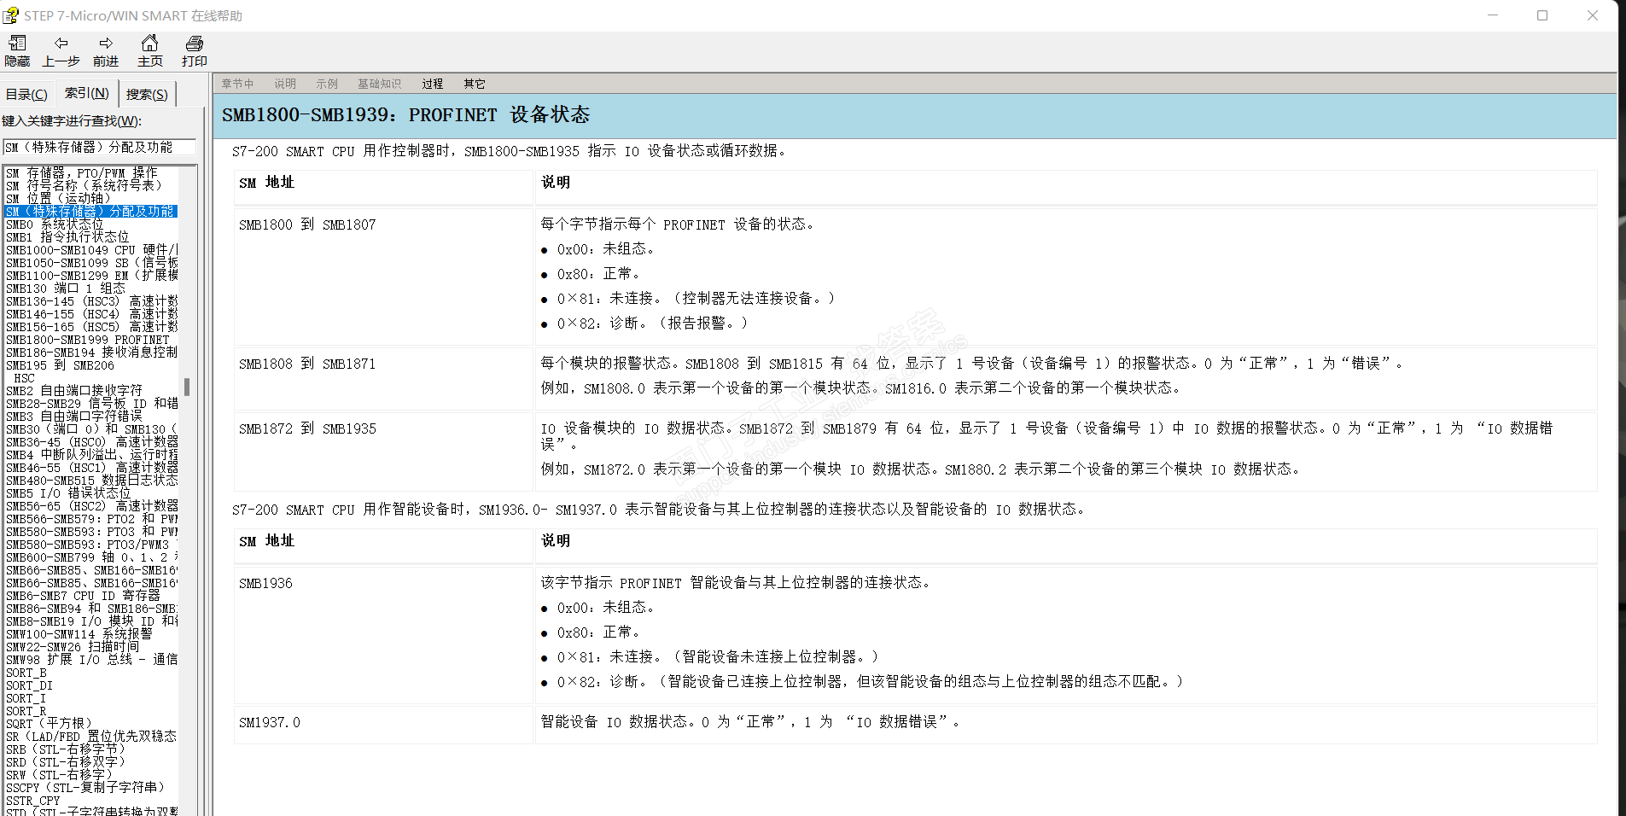Select index entry SORT_B
1626x816 pixels.
(26, 673)
